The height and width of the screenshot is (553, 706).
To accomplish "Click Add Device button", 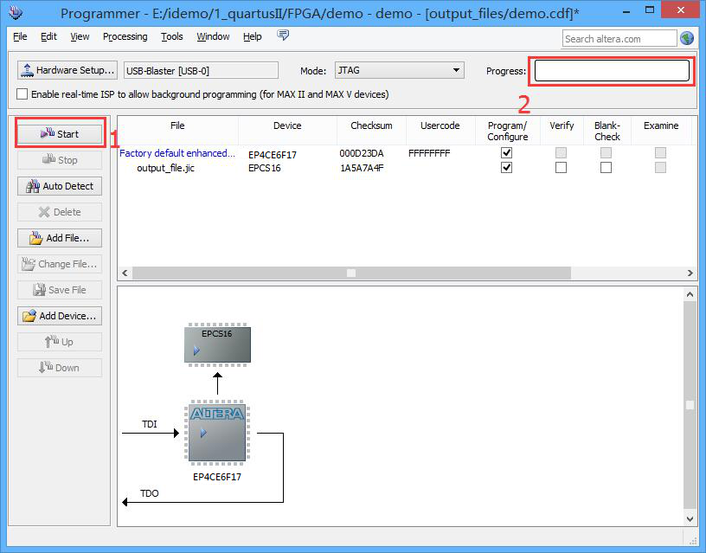I will pyautogui.click(x=60, y=316).
